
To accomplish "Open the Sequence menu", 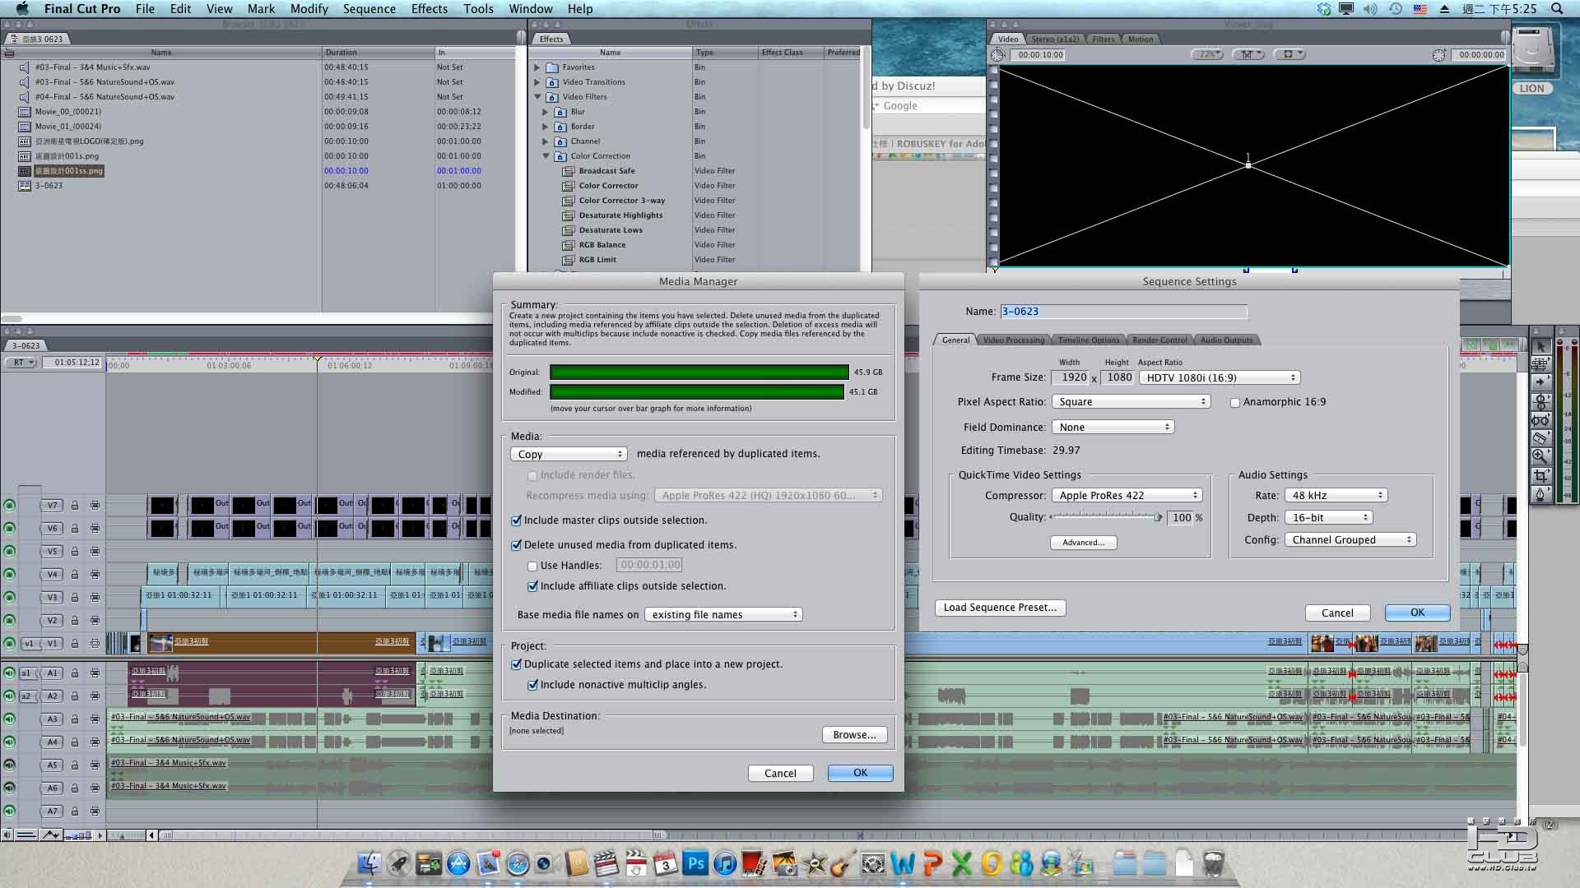I will coord(369,9).
